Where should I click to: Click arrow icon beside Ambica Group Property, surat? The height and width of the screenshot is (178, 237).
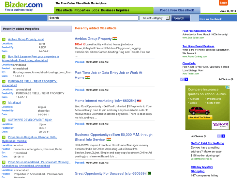click(x=4, y=40)
